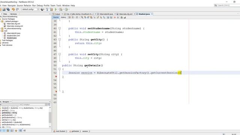Switch to the hibernate.cfg.xml editor tab

tap(126, 14)
